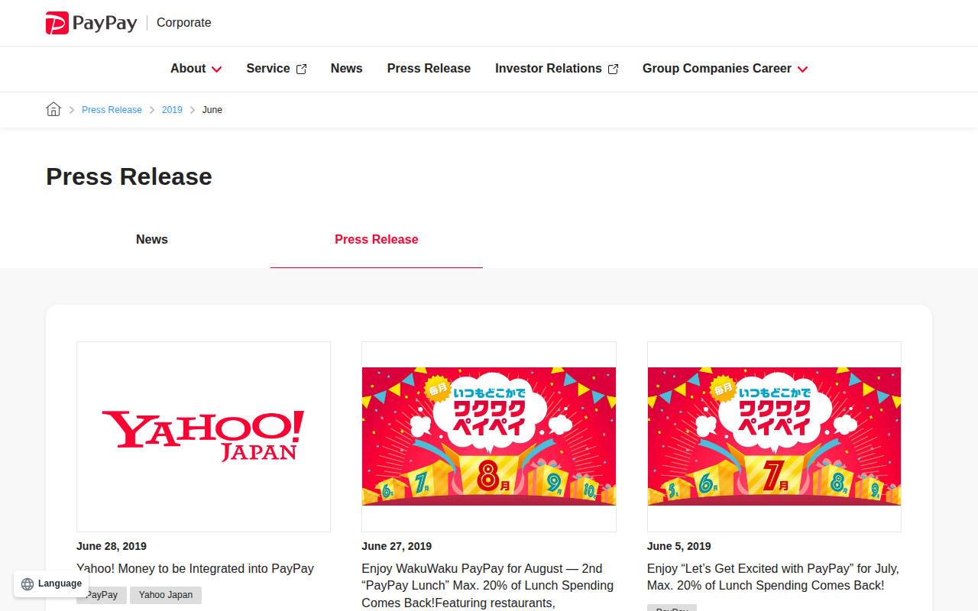Open the Let's Get Excited with PayPay July article
978x611 pixels.
(773, 577)
